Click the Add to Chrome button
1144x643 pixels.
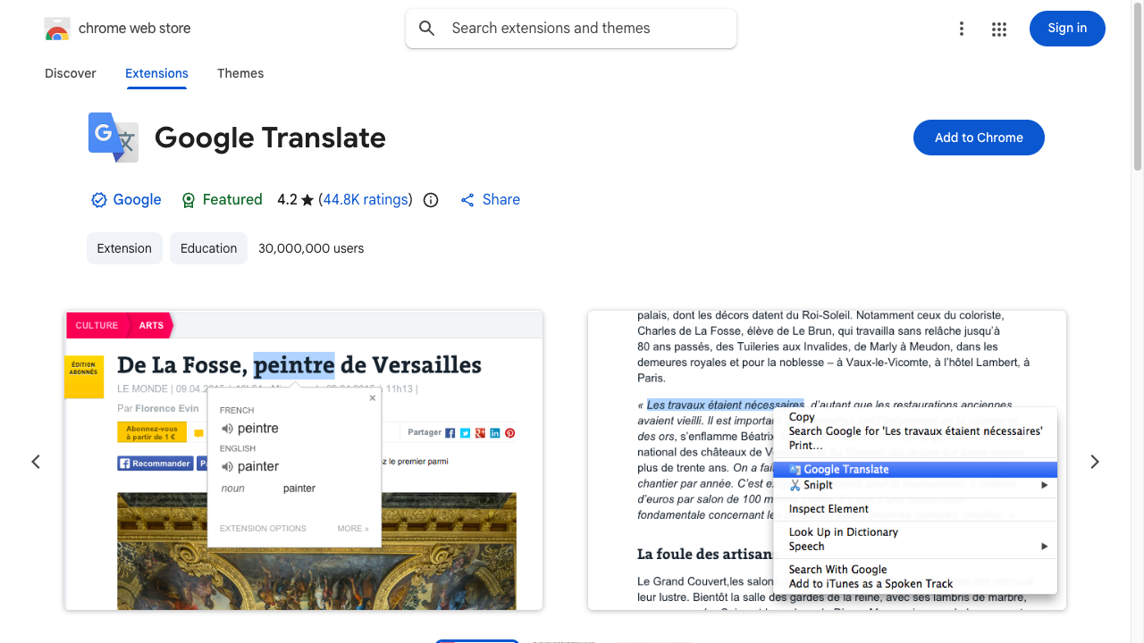[x=979, y=138]
